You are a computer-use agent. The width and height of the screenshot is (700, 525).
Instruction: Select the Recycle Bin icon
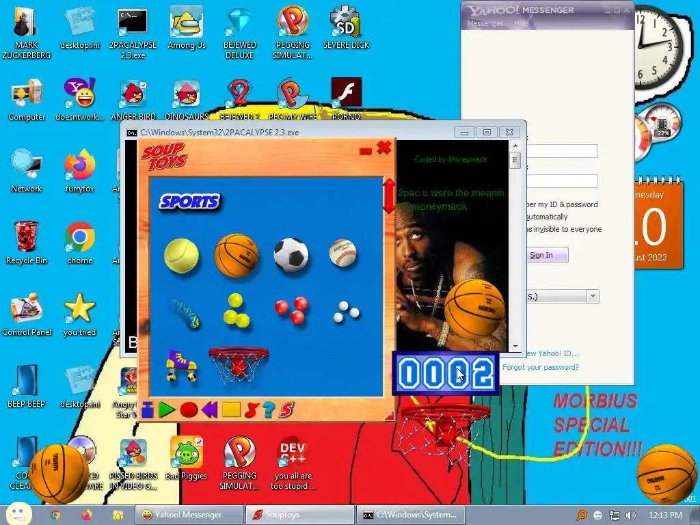pyautogui.click(x=27, y=243)
